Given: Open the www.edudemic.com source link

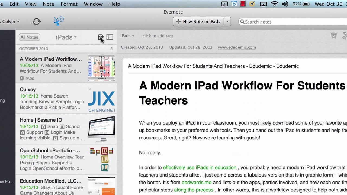Looking at the screenshot, I should [x=237, y=47].
